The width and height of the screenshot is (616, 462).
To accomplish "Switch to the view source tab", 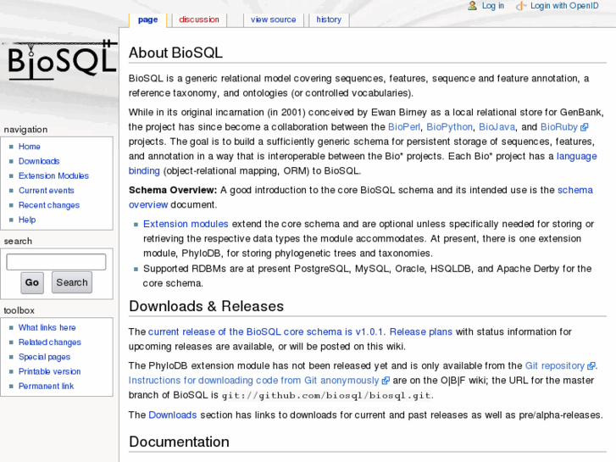I will [x=273, y=19].
